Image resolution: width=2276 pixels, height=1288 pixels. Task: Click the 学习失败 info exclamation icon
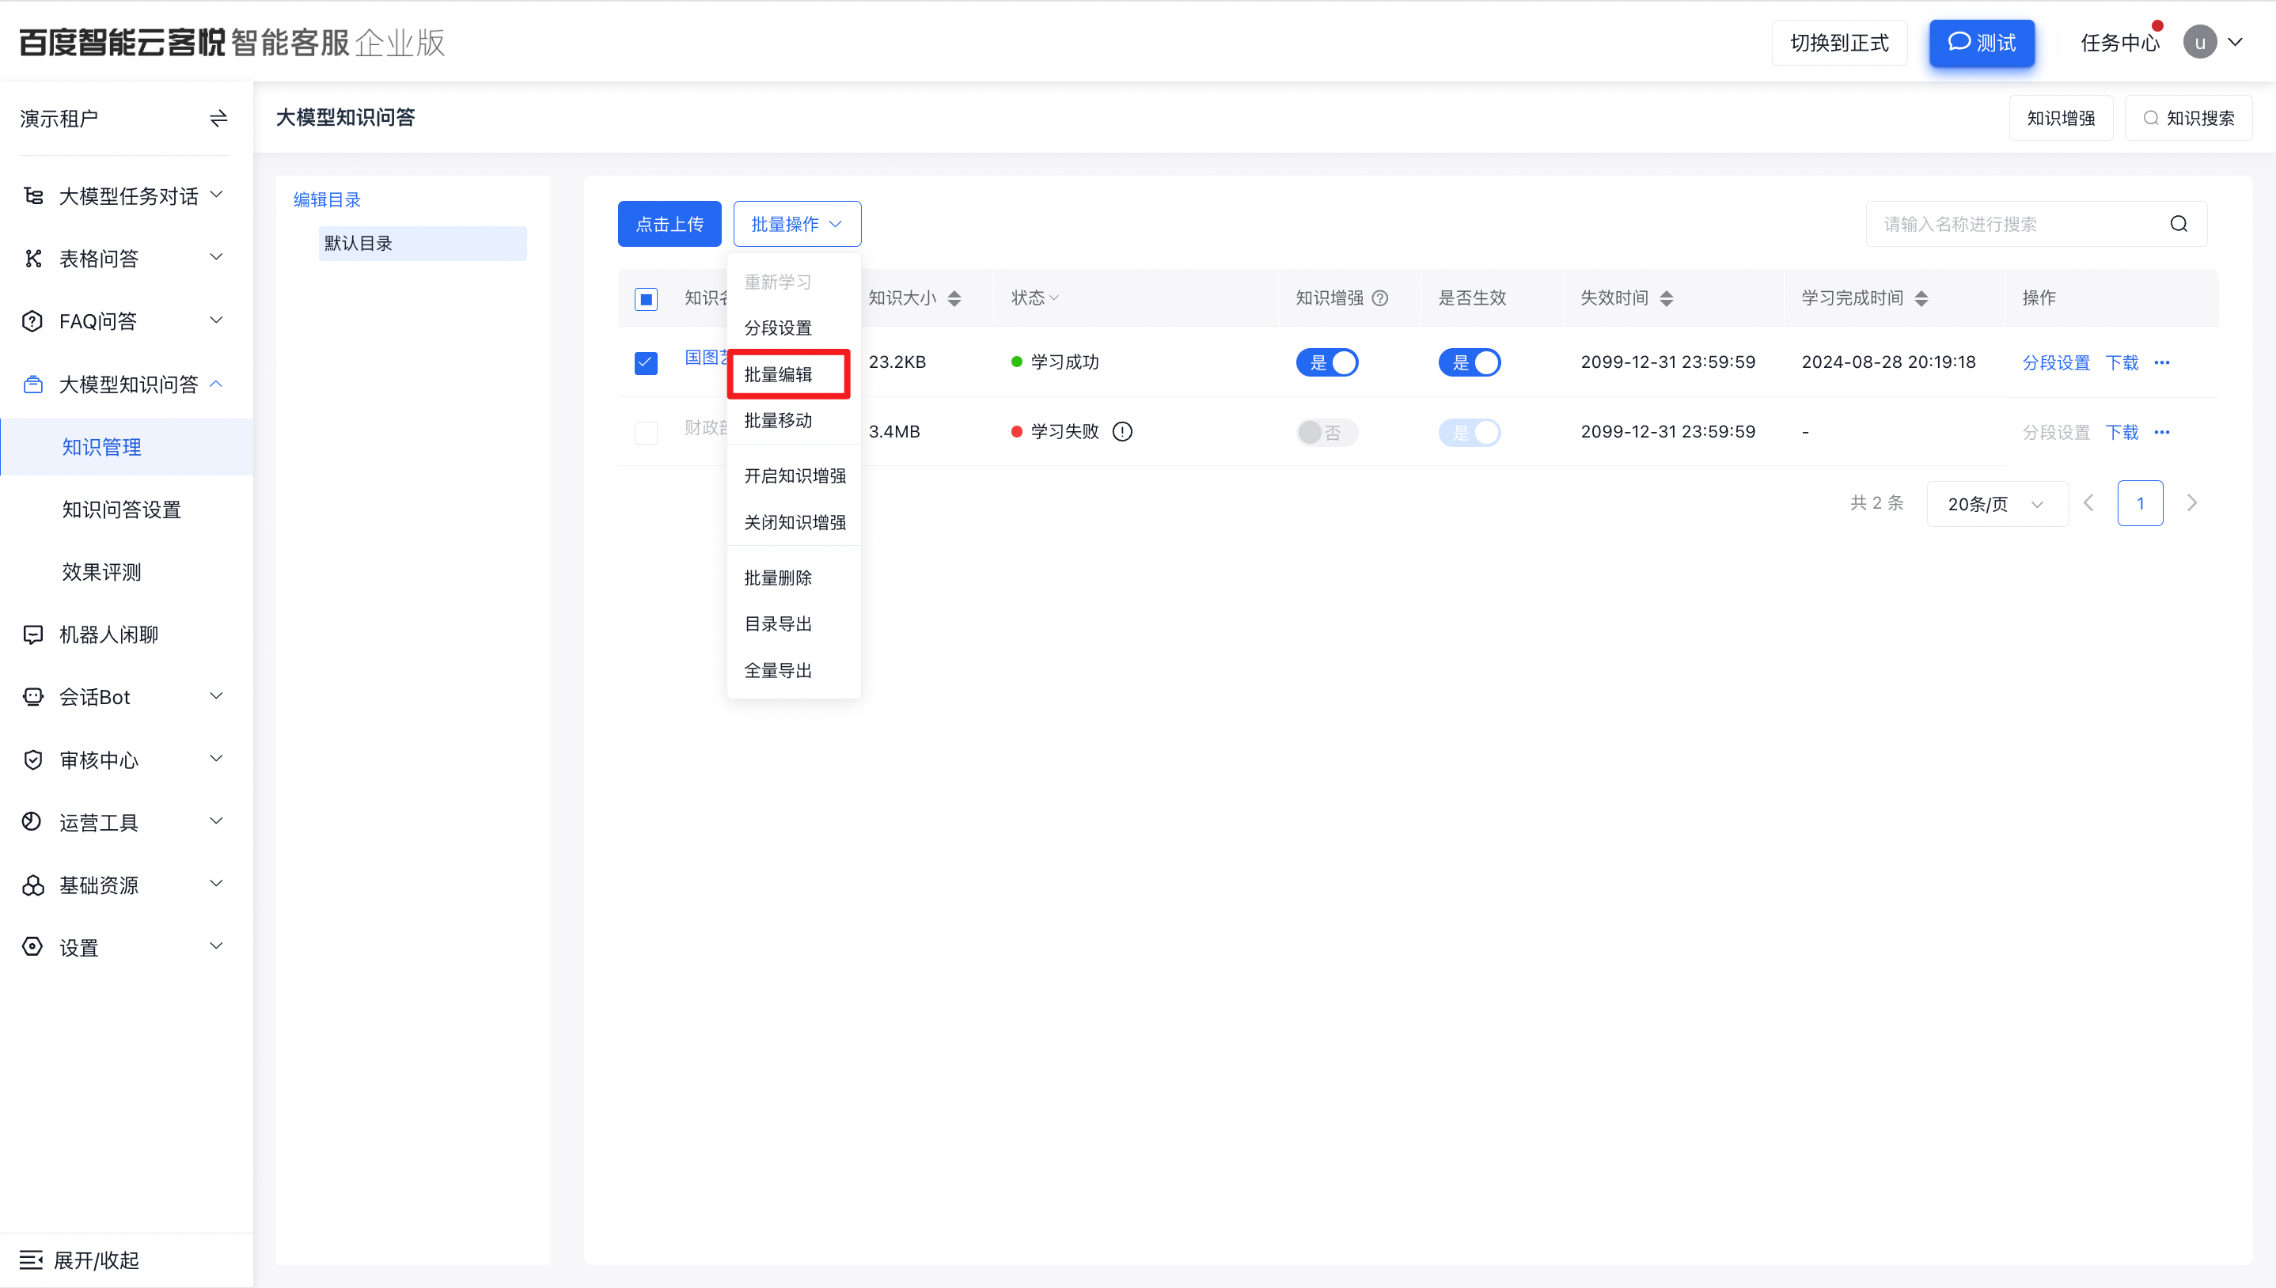click(x=1122, y=432)
